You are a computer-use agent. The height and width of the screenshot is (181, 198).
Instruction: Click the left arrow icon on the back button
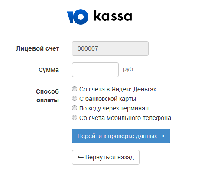click(x=81, y=157)
